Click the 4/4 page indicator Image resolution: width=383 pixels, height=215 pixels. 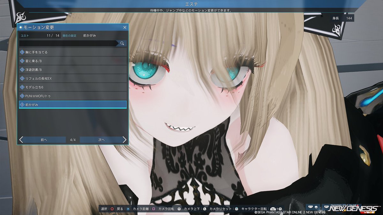tap(73, 140)
